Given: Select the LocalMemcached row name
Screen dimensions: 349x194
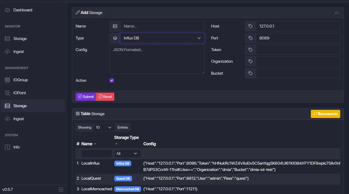Looking at the screenshot, I should (x=97, y=189).
